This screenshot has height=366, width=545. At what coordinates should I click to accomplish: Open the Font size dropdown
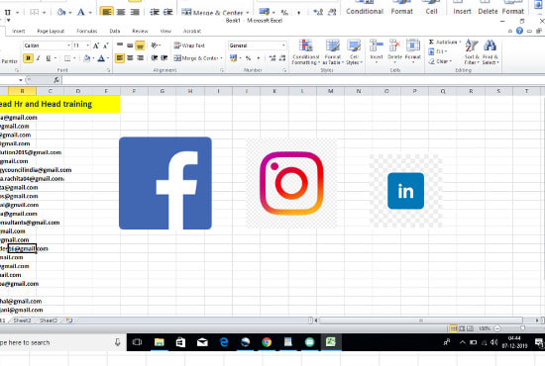point(88,46)
